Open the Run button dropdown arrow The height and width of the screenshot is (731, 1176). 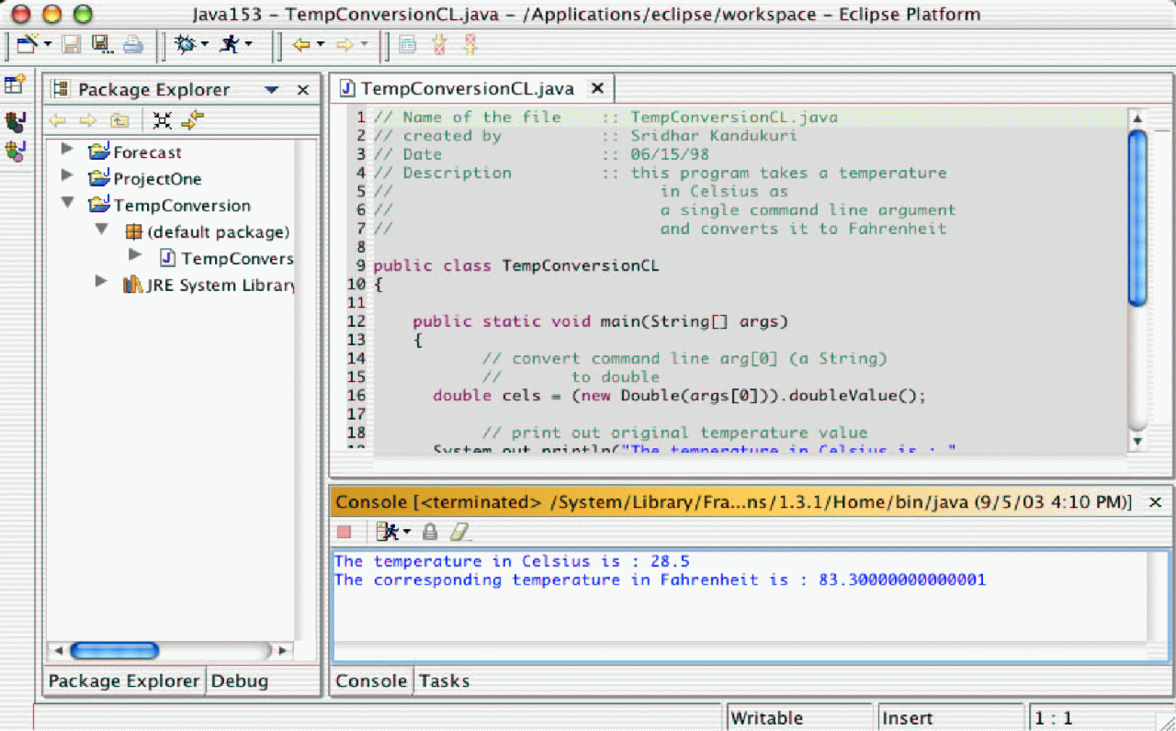pyautogui.click(x=248, y=44)
